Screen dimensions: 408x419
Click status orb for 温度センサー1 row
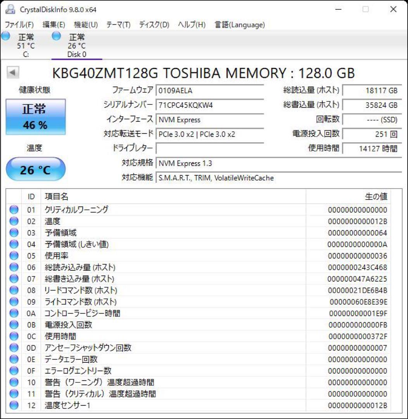14,405
